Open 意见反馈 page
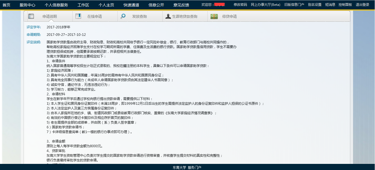This screenshot has height=170, width=375. click(181, 5)
